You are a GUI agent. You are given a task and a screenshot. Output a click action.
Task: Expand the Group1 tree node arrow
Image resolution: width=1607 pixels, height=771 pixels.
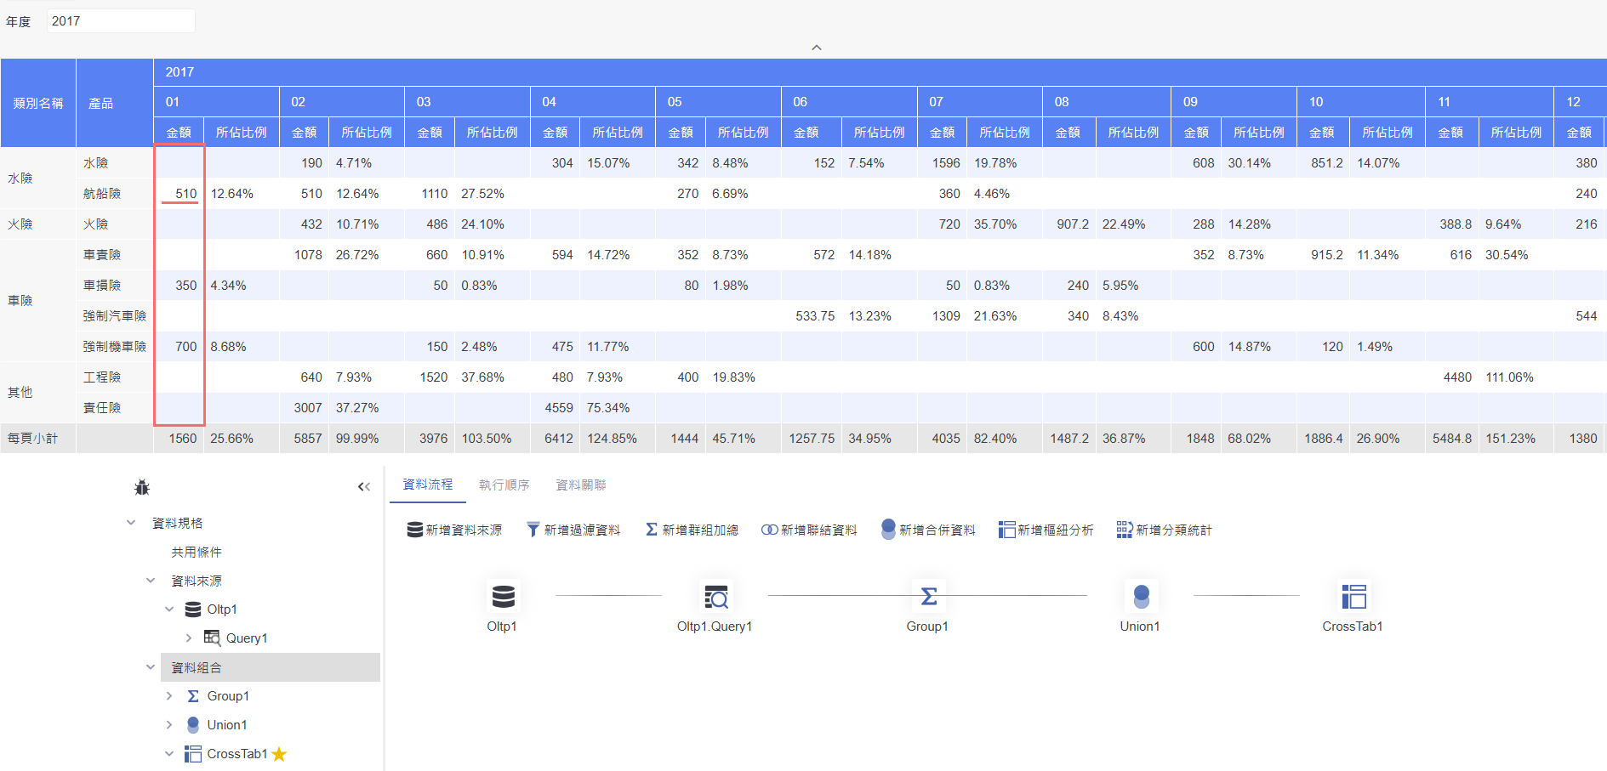tap(169, 696)
